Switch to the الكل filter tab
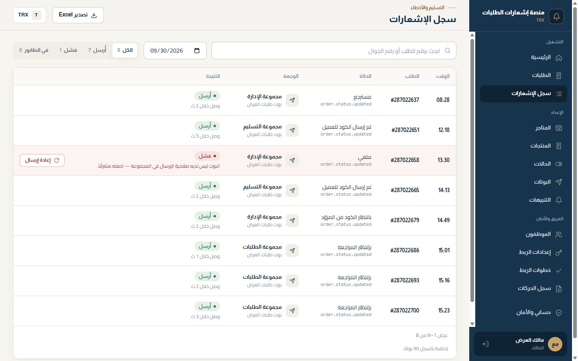The width and height of the screenshot is (578, 361). click(125, 51)
